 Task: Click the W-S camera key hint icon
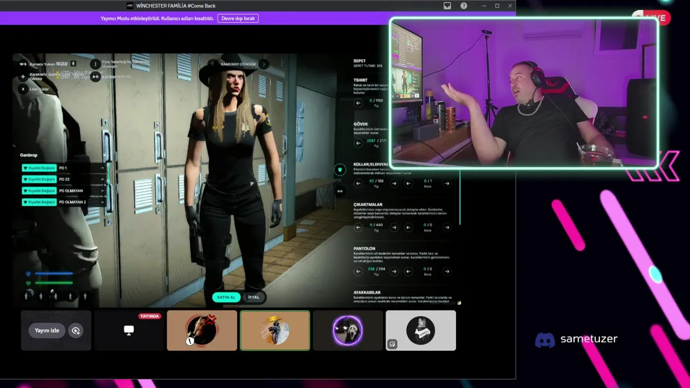23,64
